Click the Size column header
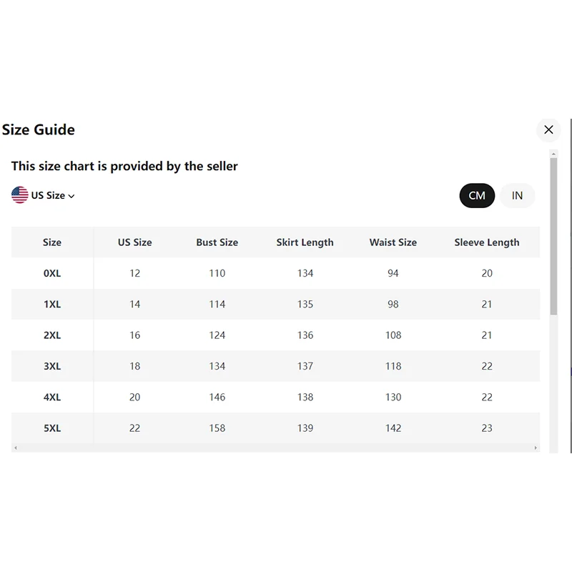Screen dimensions: 572x572 (52, 242)
